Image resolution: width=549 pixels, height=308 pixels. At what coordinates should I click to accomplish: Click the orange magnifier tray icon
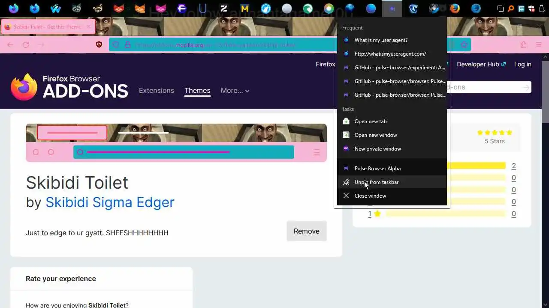pyautogui.click(x=511, y=8)
